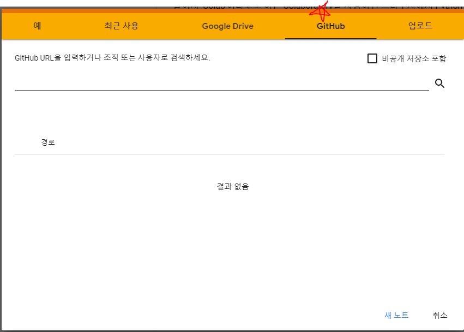Click the magnifier search icon
This screenshot has width=464, height=332.
(x=439, y=84)
